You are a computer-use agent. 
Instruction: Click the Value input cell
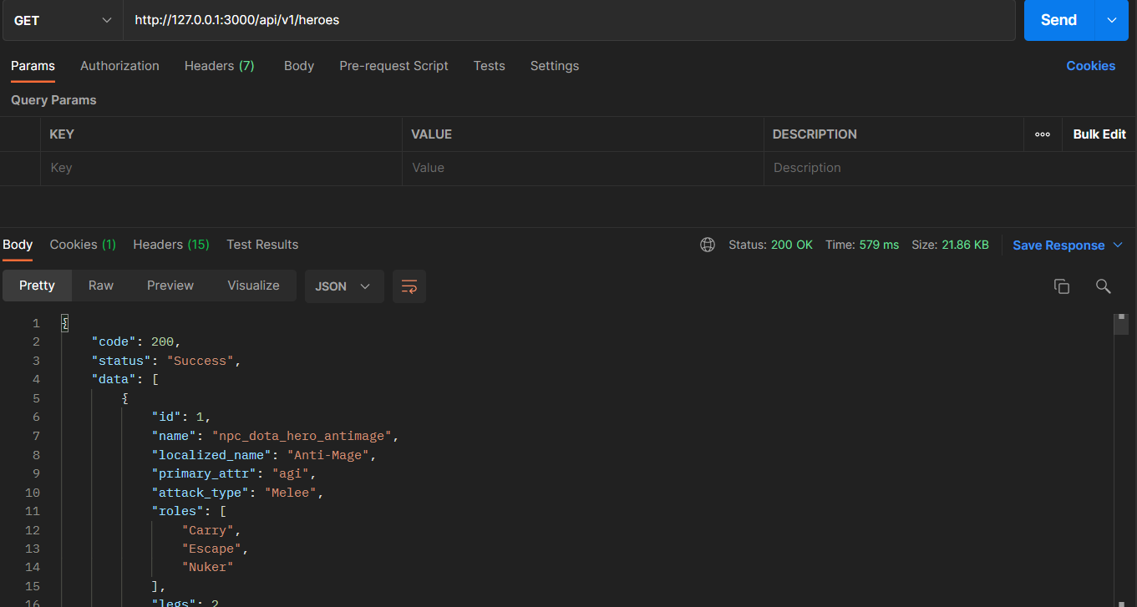point(583,168)
